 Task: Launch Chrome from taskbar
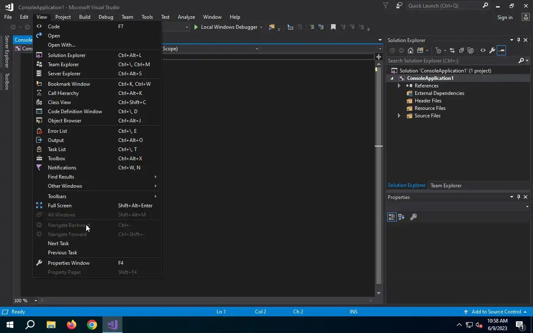click(92, 325)
